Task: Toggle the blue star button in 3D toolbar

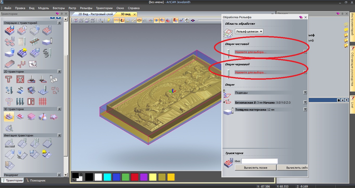Action: (156, 20)
